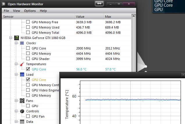
Task: Click the 57.0 °C max temperature value
Action: point(110,69)
